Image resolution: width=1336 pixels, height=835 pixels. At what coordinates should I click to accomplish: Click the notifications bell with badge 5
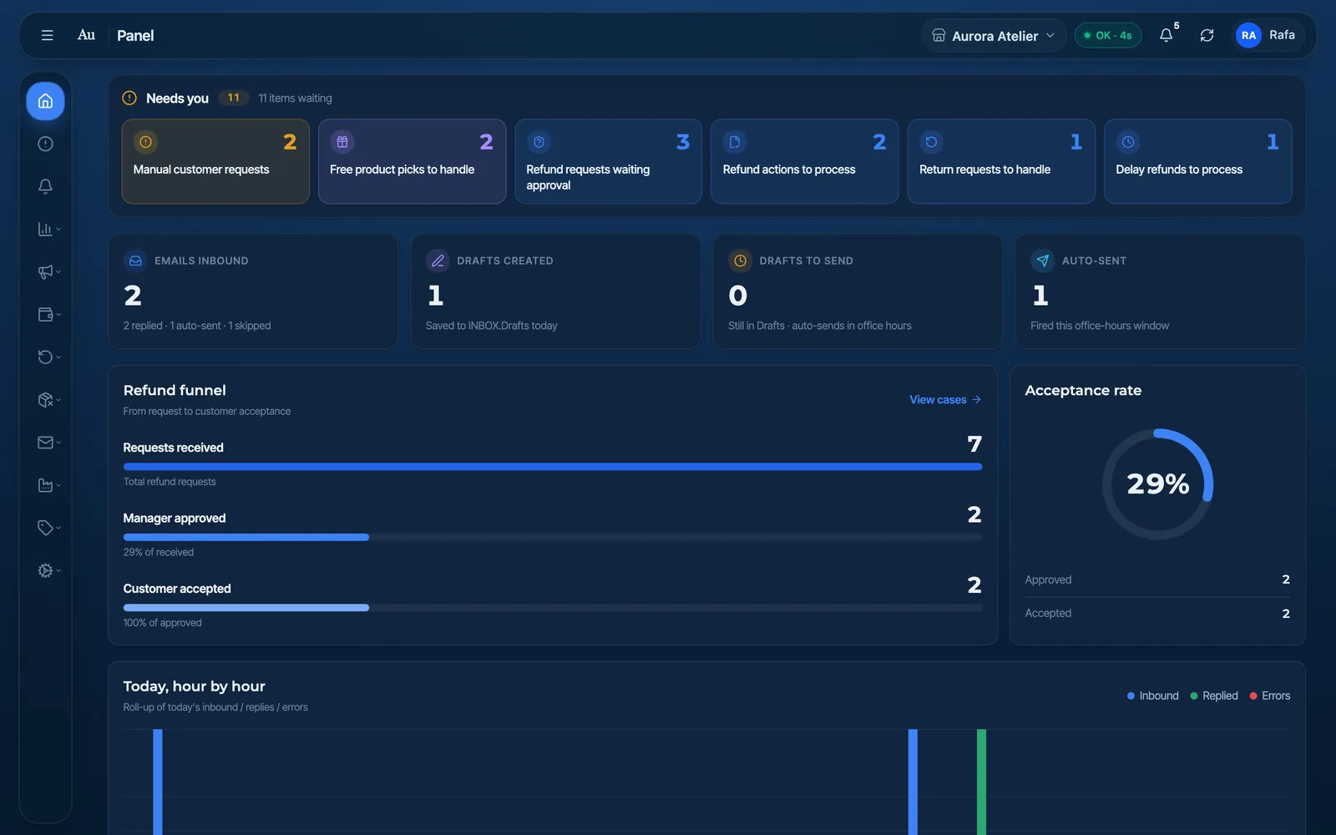1166,35
